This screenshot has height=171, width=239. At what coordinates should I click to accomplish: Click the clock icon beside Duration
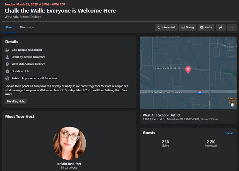[7, 71]
